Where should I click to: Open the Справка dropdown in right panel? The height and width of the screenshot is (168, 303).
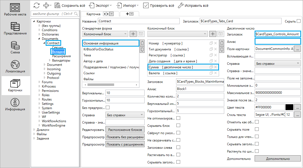click(277, 64)
